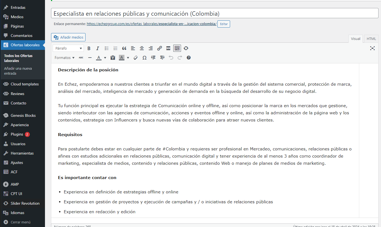
Task: Open Entradas in the sidebar
Action: pyautogui.click(x=22, y=7)
